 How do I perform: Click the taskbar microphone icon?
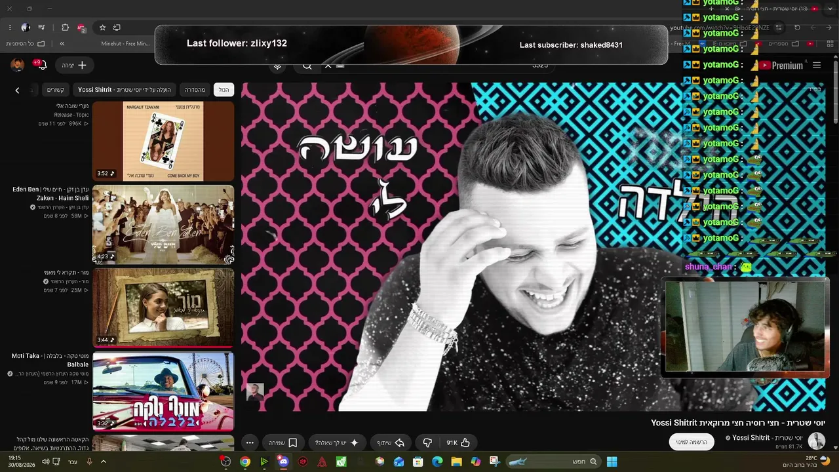(x=89, y=462)
